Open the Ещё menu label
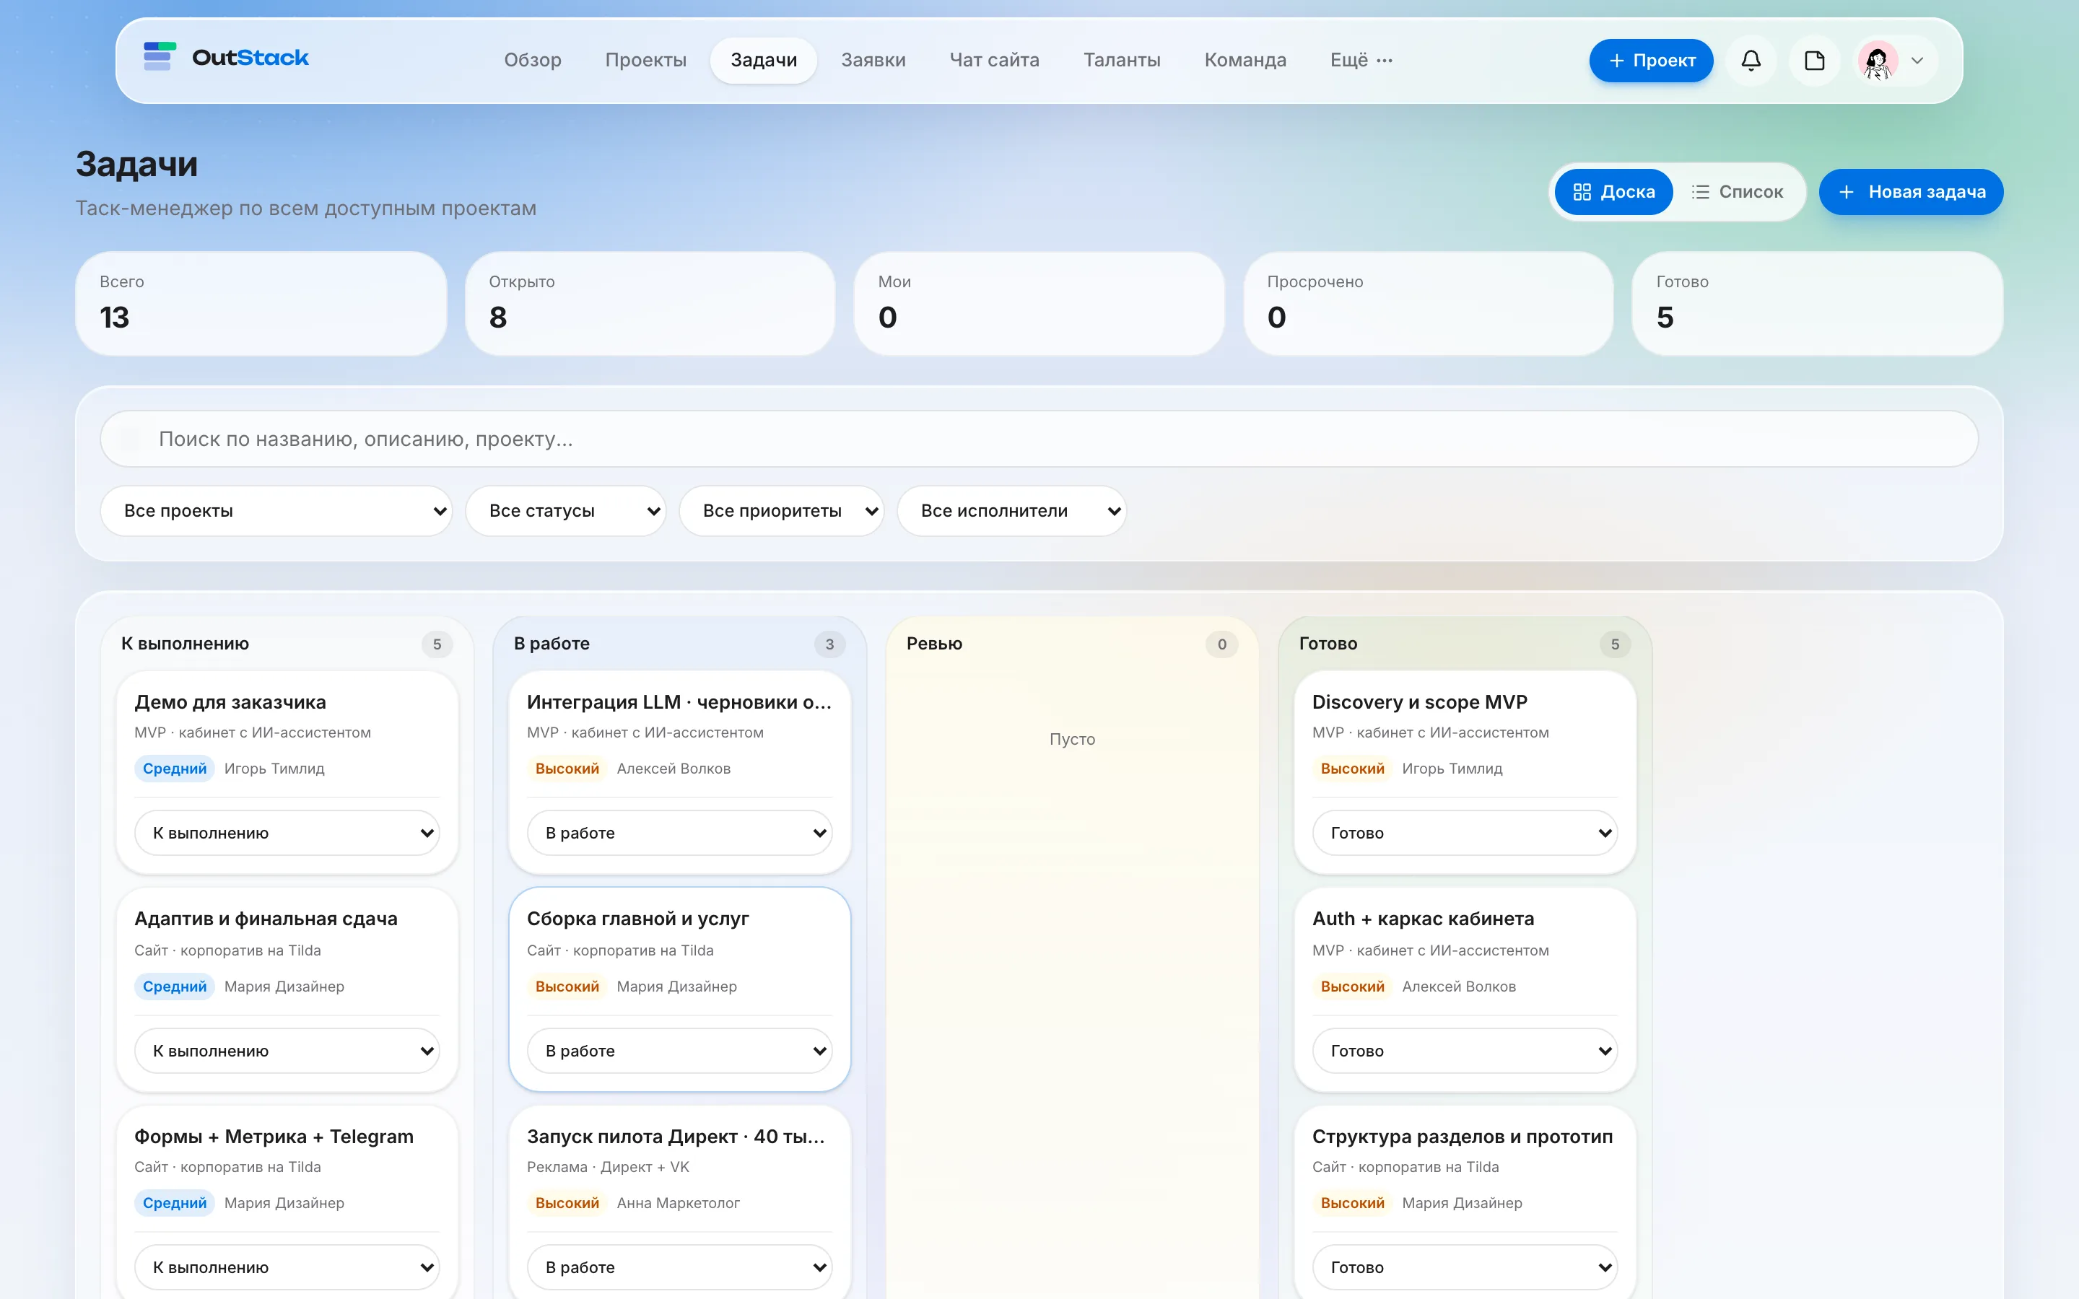The height and width of the screenshot is (1299, 2079). [x=1348, y=60]
